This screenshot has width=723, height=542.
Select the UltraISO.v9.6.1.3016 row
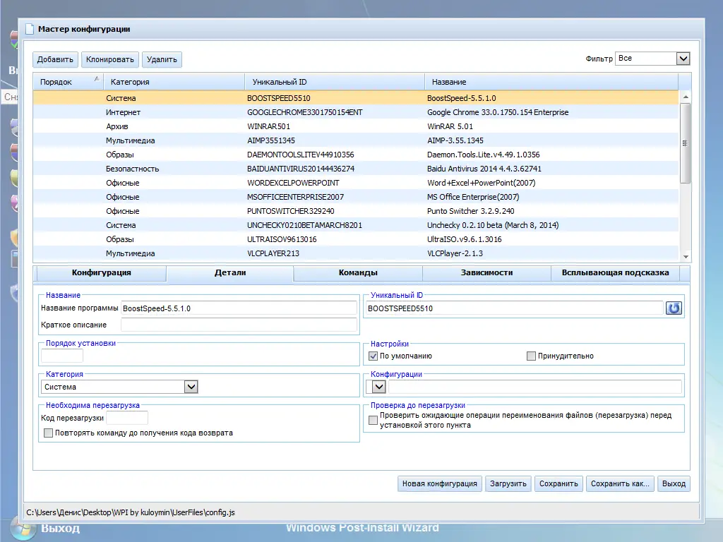pyautogui.click(x=356, y=239)
